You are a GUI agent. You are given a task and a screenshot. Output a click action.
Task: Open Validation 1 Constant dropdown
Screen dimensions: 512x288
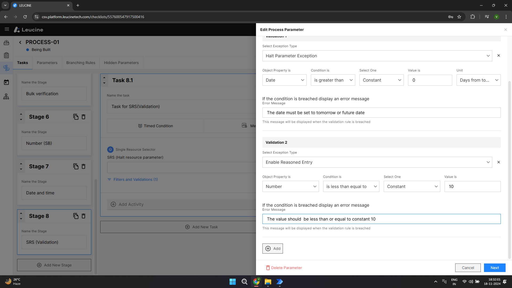click(x=381, y=80)
